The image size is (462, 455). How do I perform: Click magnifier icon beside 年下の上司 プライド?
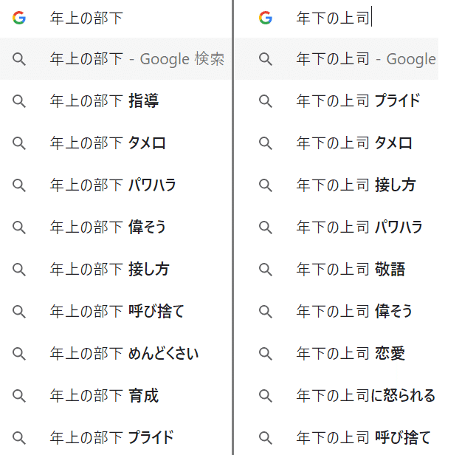(x=266, y=101)
